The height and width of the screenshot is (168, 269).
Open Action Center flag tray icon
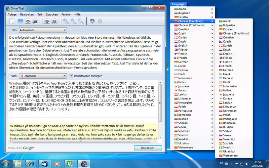click(x=236, y=164)
